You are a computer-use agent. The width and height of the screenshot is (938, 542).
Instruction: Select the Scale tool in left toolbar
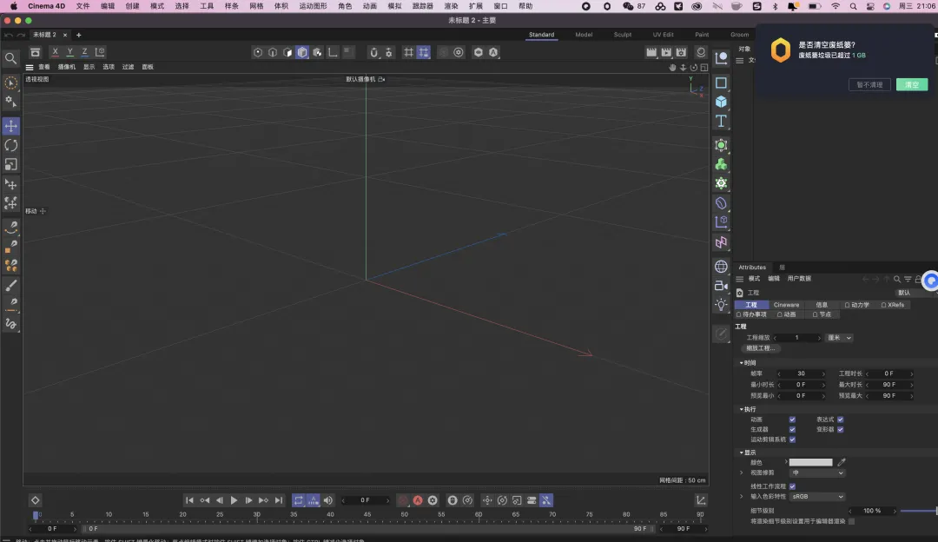tap(11, 164)
